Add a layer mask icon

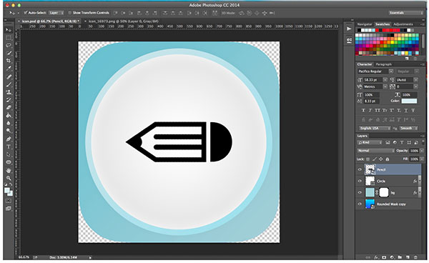(x=384, y=257)
